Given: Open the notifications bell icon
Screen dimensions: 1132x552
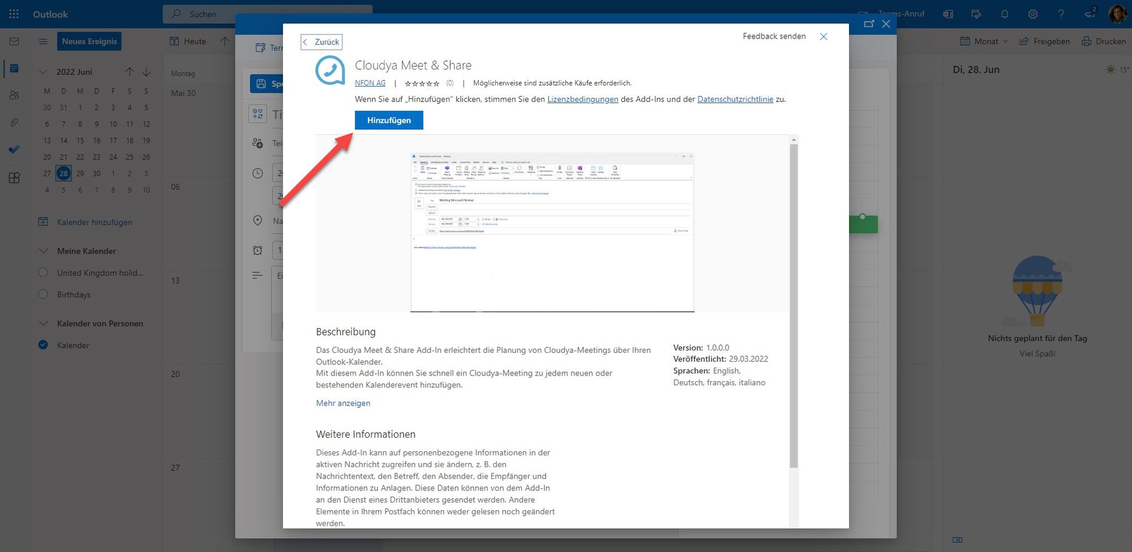Looking at the screenshot, I should tap(1004, 14).
